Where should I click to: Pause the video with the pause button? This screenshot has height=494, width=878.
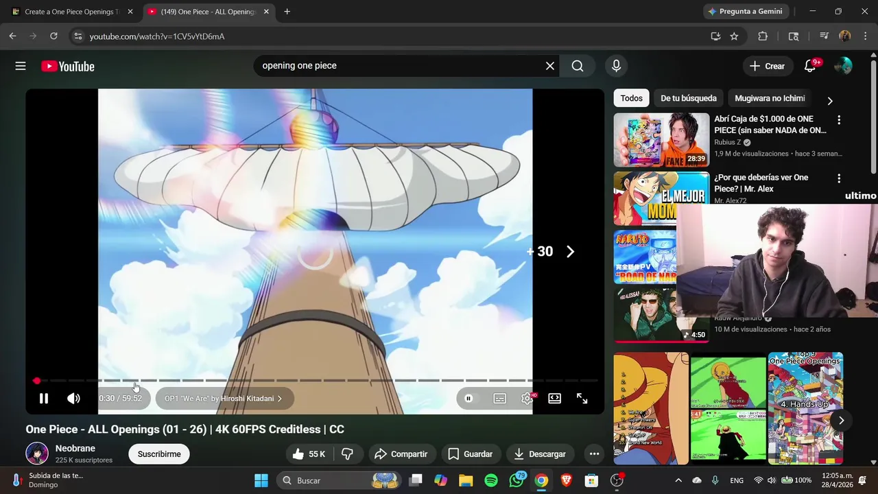tap(43, 399)
